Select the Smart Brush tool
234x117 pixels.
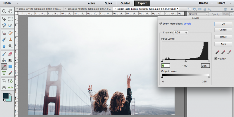4,40
